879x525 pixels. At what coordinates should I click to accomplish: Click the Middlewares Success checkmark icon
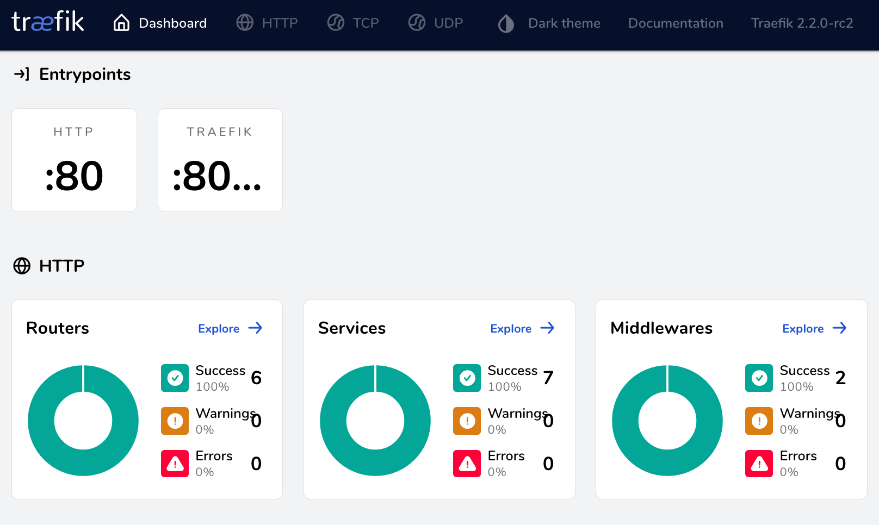(x=759, y=378)
